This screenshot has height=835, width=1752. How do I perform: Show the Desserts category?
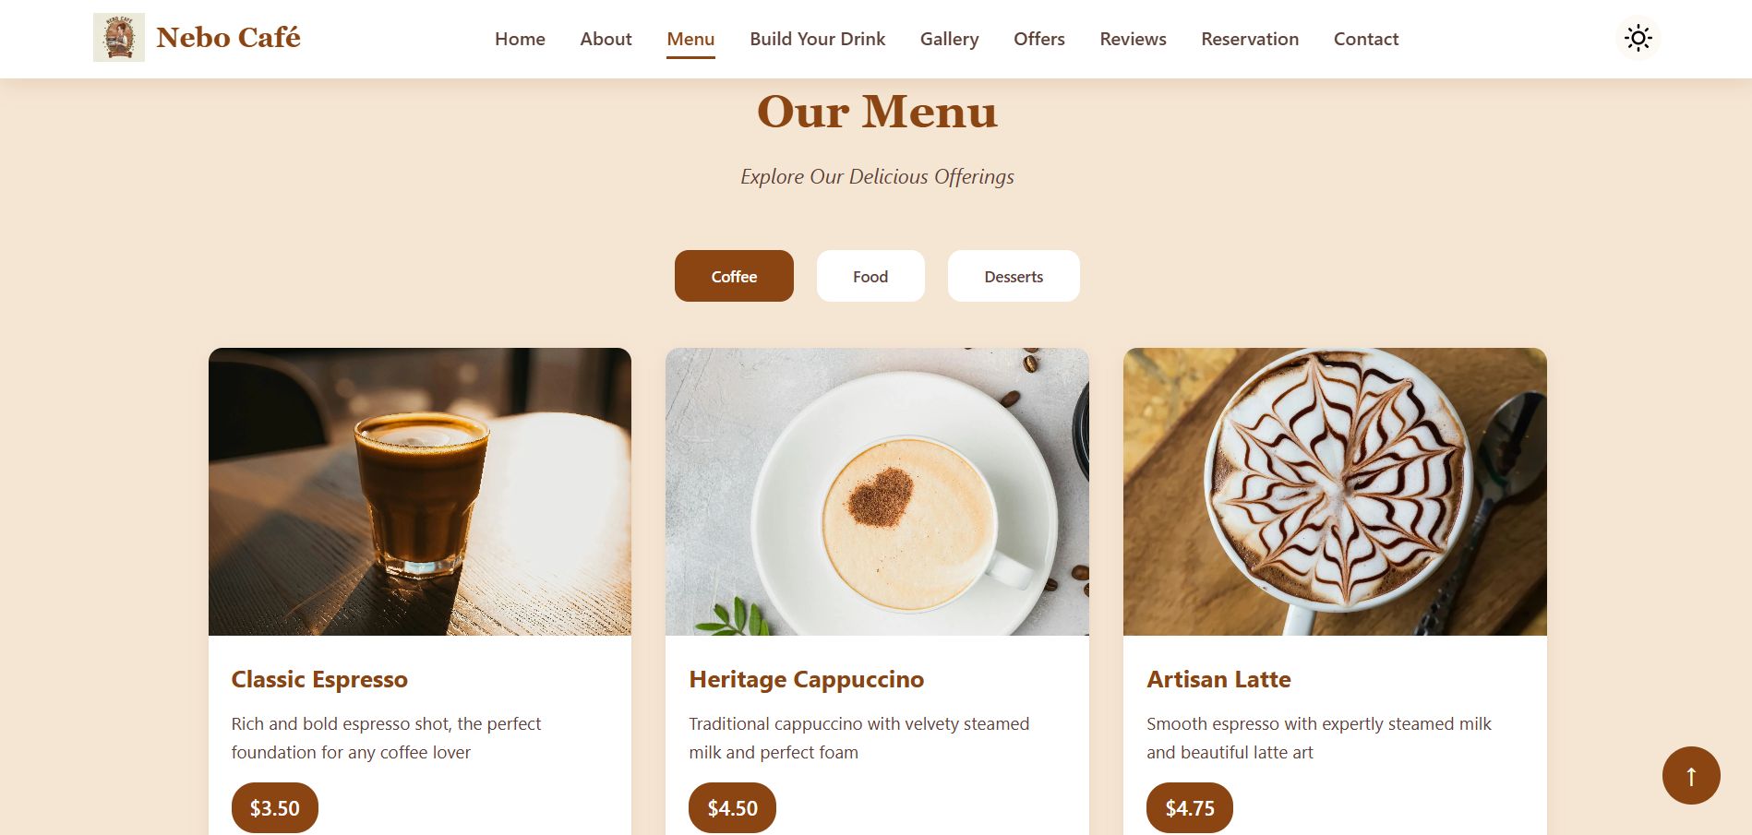[x=1014, y=276]
